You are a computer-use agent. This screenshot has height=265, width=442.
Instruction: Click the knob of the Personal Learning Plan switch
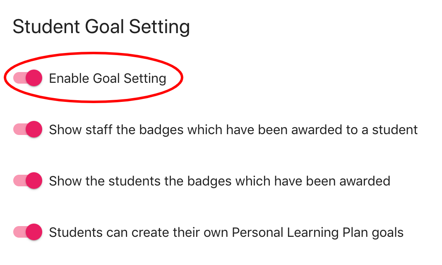tap(34, 232)
